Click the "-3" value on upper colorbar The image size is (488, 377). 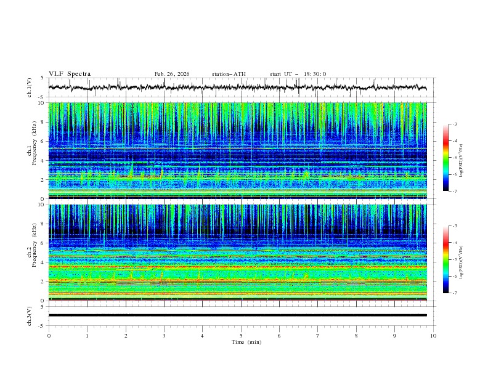tap(454, 124)
